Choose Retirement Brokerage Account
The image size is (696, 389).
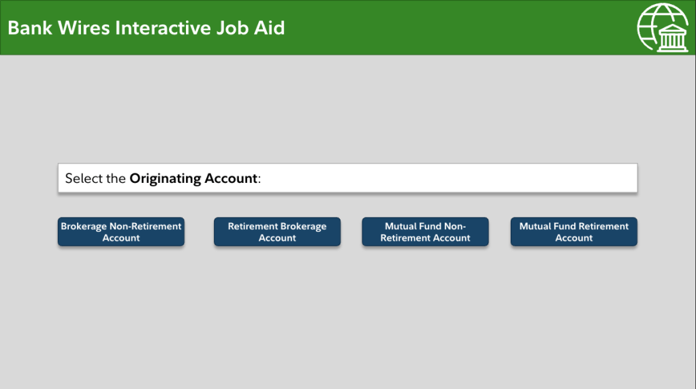(277, 232)
